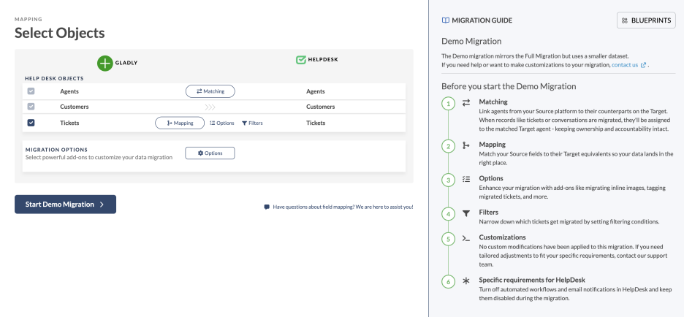Open the Agents Matching button
Screen dimensions: 684x317
210,91
